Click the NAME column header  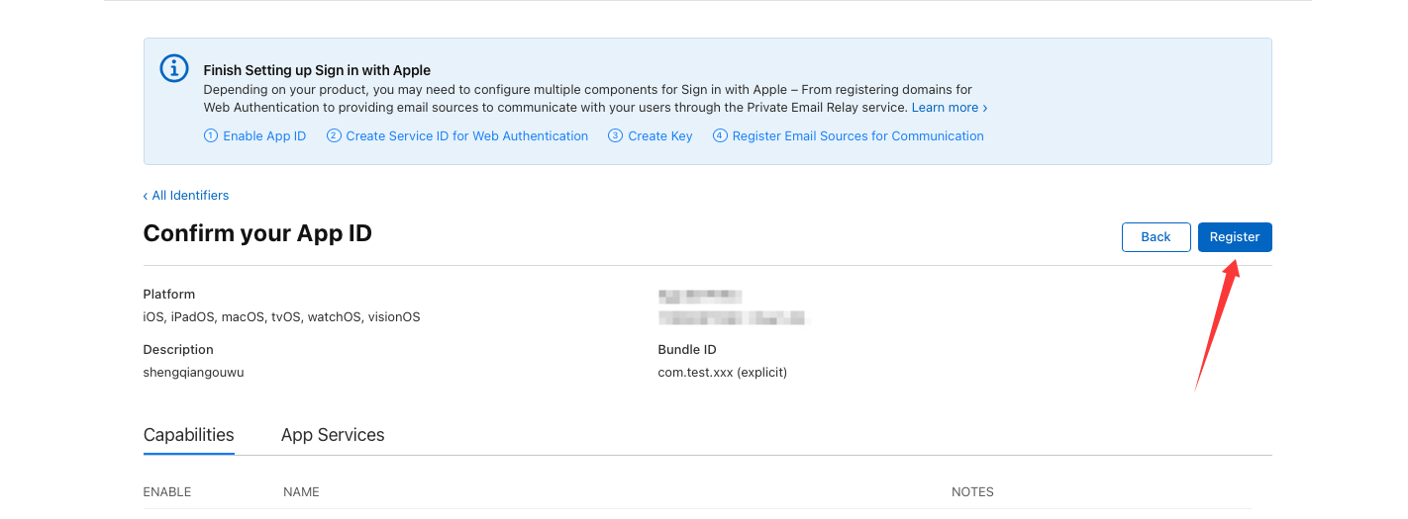click(301, 492)
